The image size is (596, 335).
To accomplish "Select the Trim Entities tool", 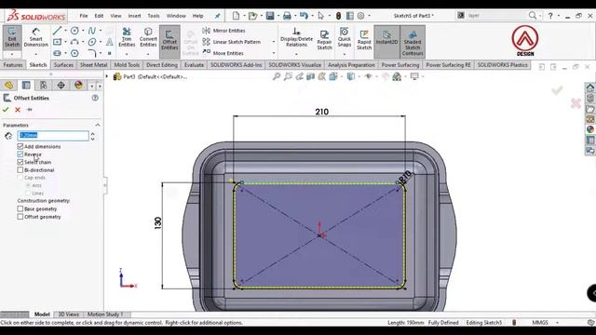I will tap(127, 37).
